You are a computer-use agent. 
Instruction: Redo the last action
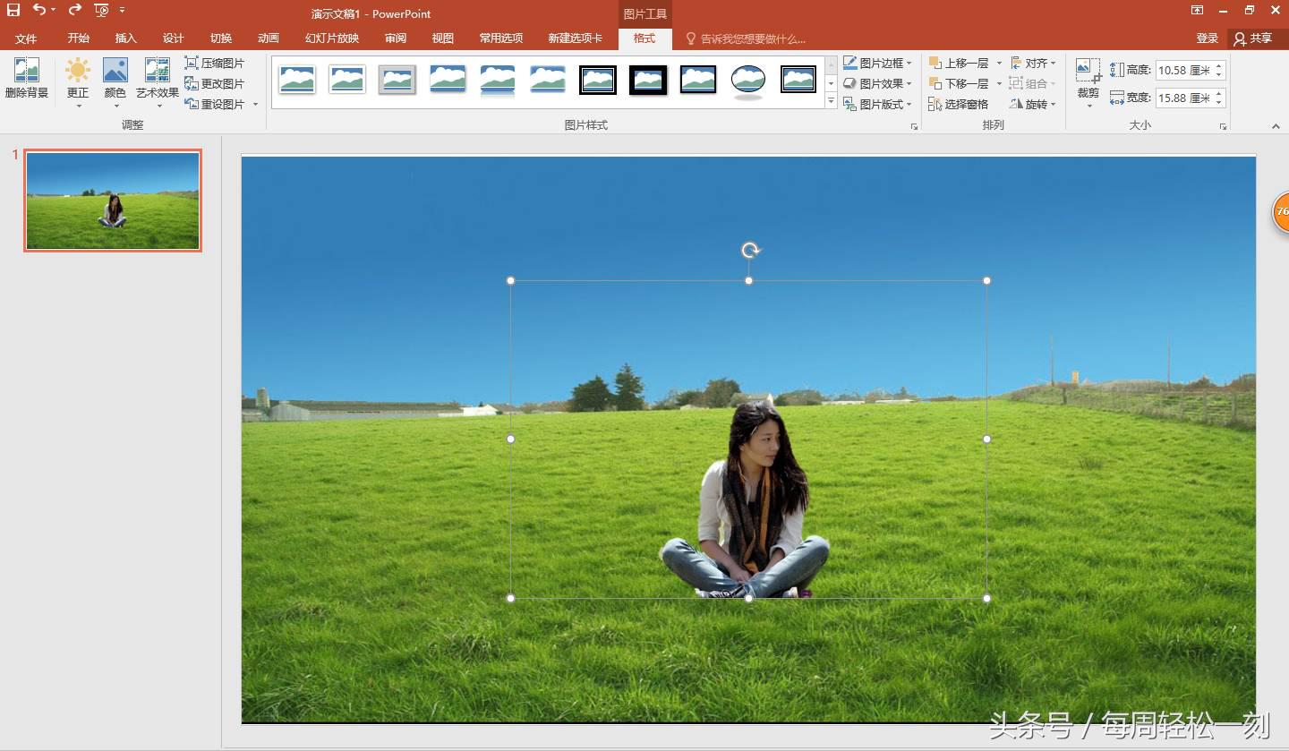pyautogui.click(x=75, y=10)
